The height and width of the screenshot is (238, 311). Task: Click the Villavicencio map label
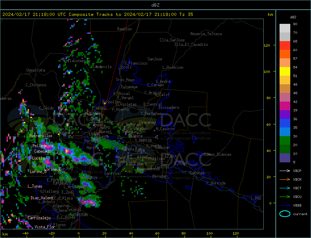point(77,61)
